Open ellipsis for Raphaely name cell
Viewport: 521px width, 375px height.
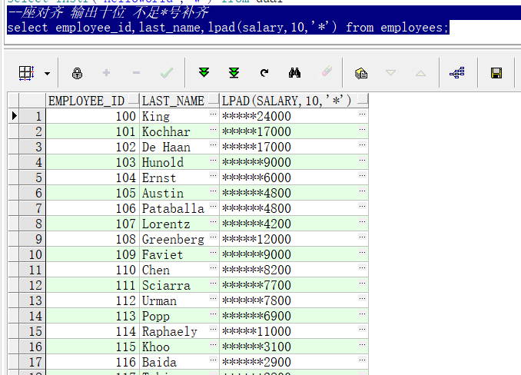pyautogui.click(x=213, y=329)
